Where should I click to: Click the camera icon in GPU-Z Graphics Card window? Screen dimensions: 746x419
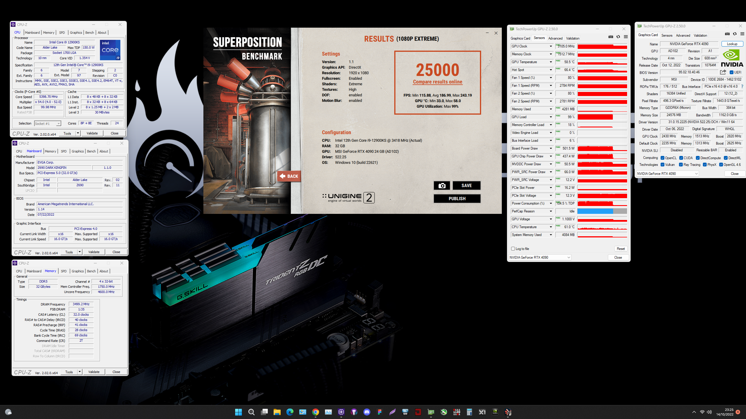click(x=727, y=34)
